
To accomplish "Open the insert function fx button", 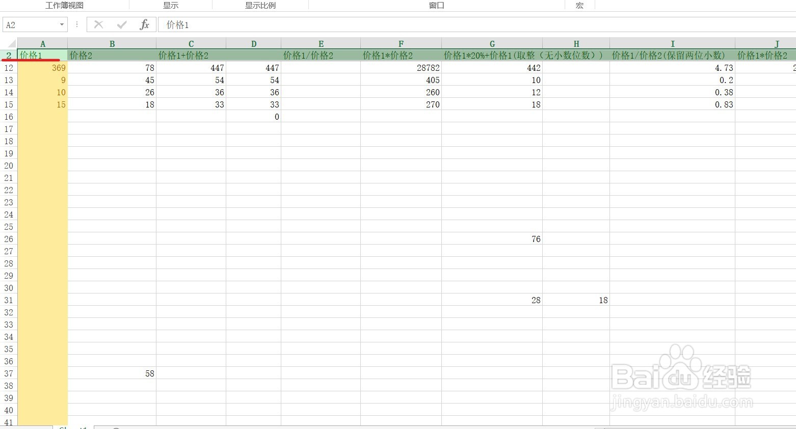I will pos(145,24).
